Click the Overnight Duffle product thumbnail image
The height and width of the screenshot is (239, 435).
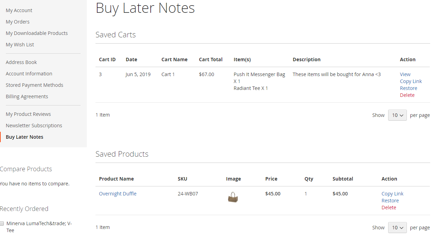(x=233, y=197)
